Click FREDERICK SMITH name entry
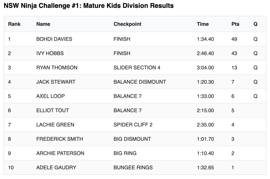Image resolution: width=270 pixels, height=179 pixels. 60,139
